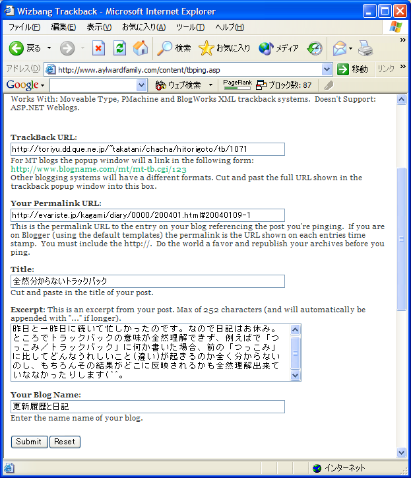411x478 pixels.
Task: Click IE page icon in status bar
Action: click(x=9, y=468)
